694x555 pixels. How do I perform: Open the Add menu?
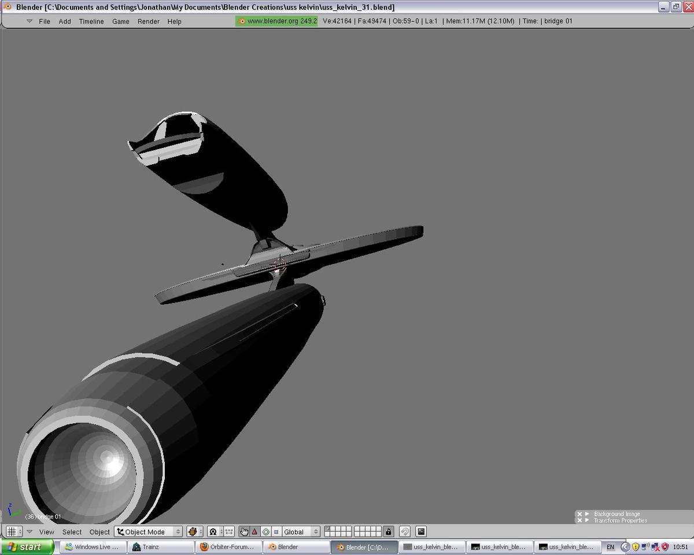pos(65,21)
